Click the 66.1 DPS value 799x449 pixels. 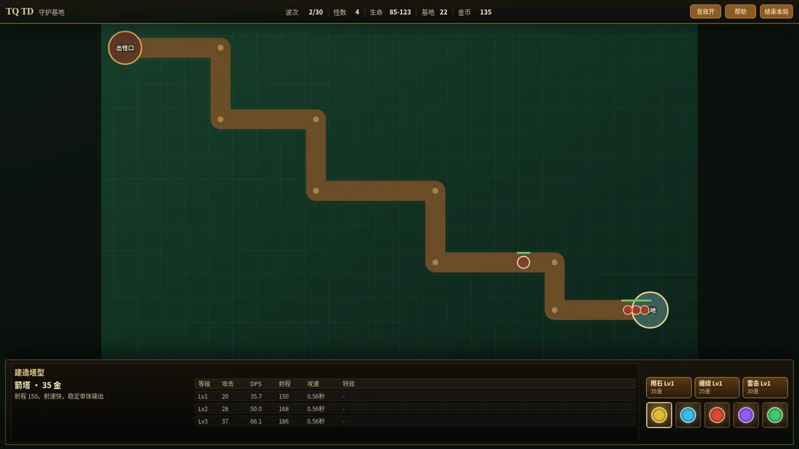click(x=256, y=422)
